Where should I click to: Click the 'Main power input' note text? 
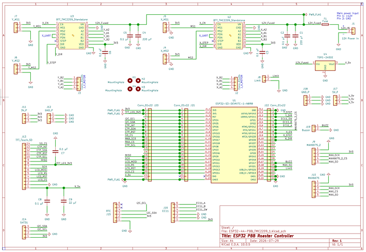[x=347, y=13]
